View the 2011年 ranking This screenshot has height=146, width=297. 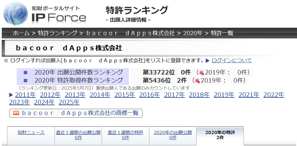point(25,95)
